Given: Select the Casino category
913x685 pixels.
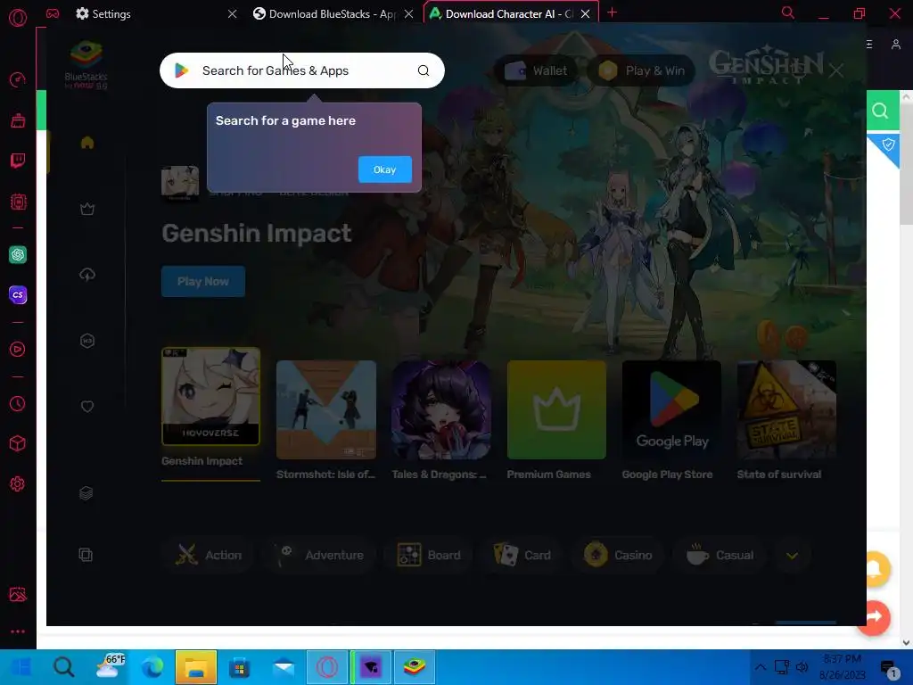Looking at the screenshot, I should (x=619, y=555).
